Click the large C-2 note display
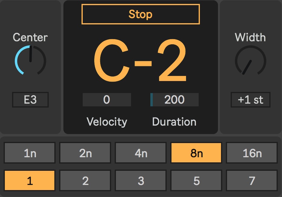This screenshot has width=282, height=197. [140, 62]
